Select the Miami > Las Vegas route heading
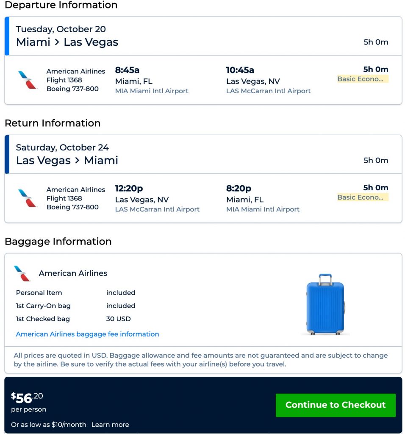405x434 pixels. 67,42
